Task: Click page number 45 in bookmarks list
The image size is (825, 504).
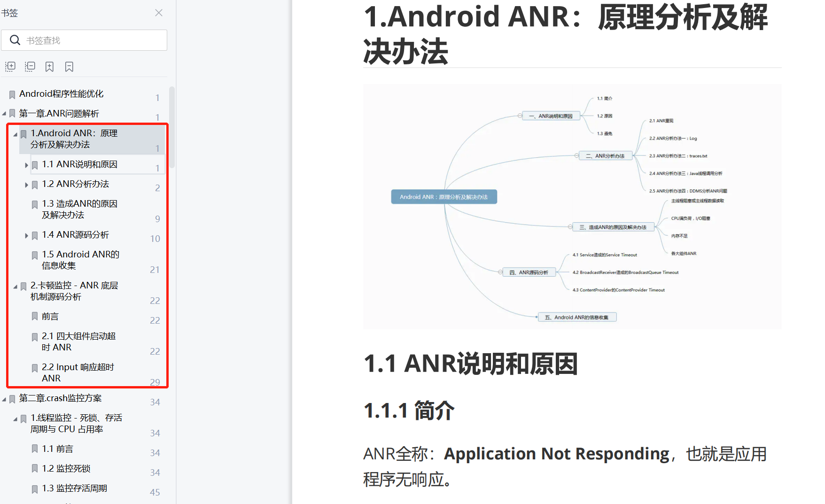Action: (155, 492)
